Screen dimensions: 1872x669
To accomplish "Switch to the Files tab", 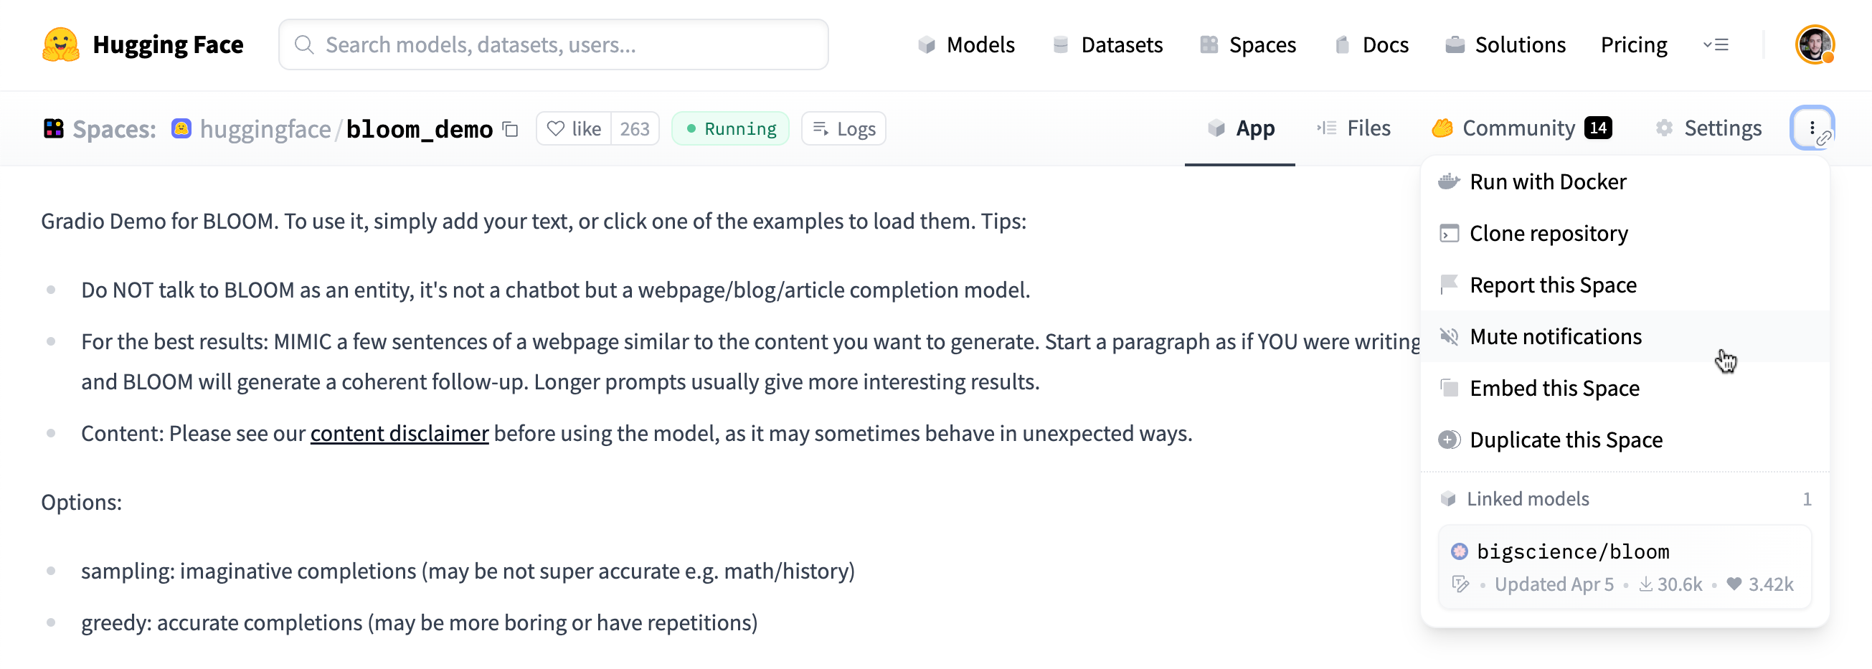I will click(x=1354, y=128).
